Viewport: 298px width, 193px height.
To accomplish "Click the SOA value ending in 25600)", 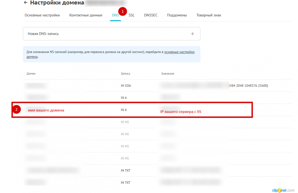I will click(x=248, y=86).
